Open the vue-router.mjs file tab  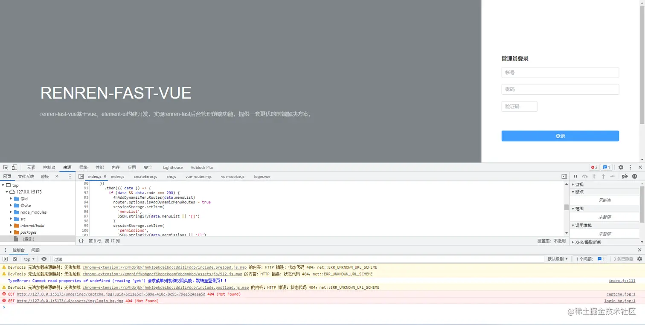click(198, 177)
